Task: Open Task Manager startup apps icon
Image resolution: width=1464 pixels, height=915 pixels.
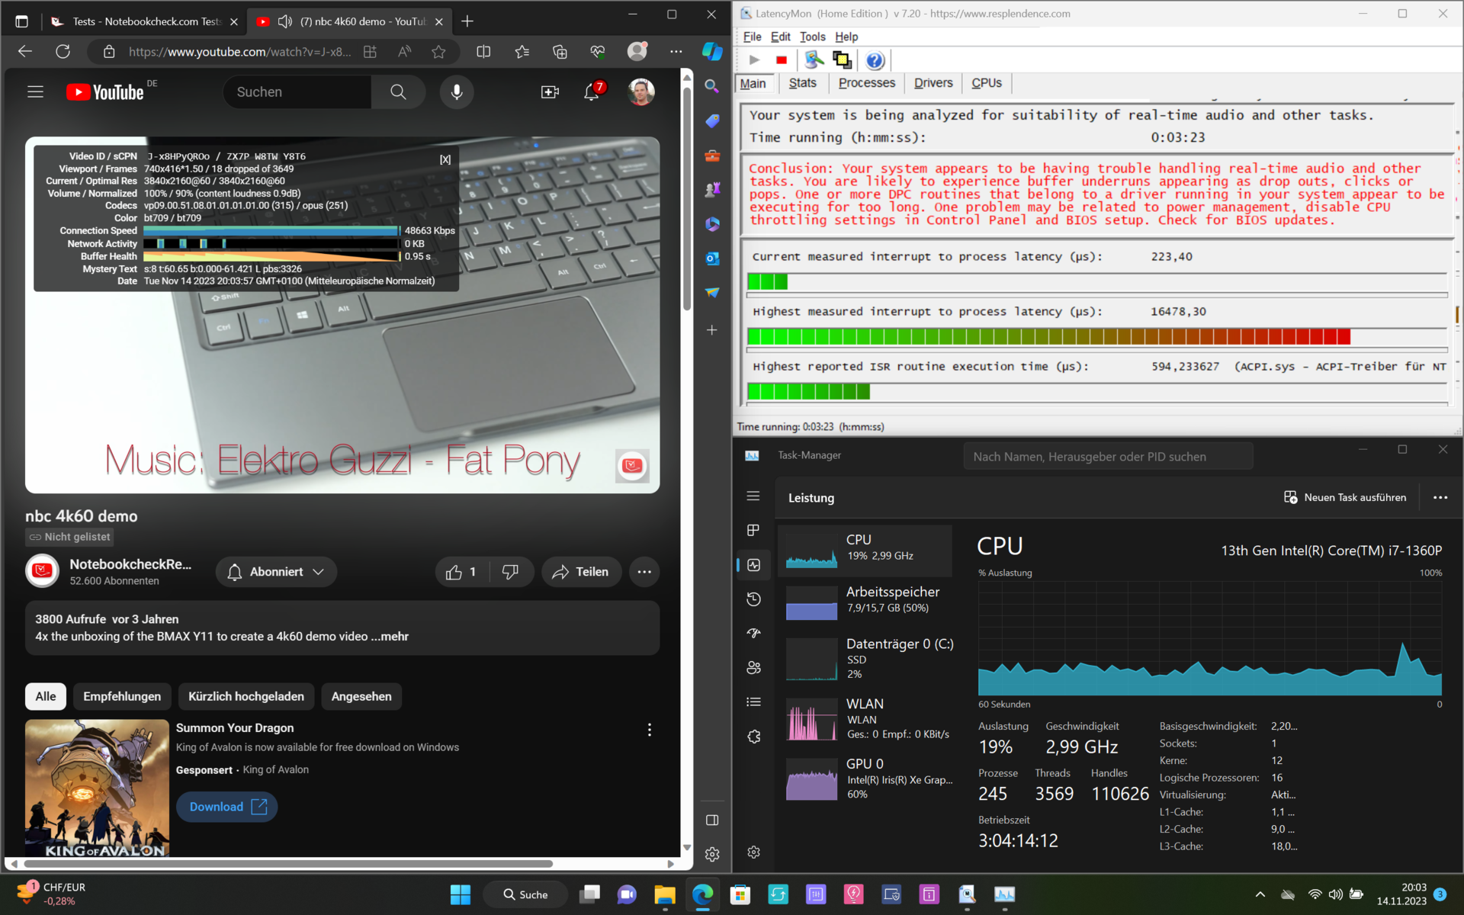Action: pos(753,634)
